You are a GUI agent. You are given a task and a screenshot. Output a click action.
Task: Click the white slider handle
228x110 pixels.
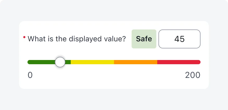point(60,62)
